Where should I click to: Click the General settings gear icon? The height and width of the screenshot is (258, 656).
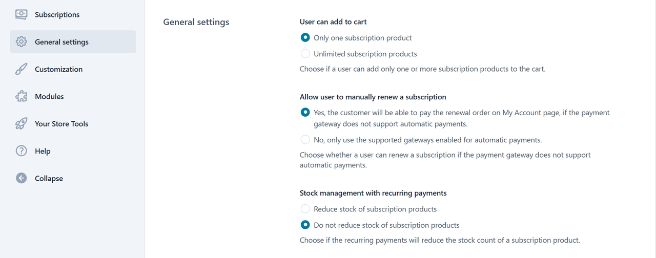point(21,42)
